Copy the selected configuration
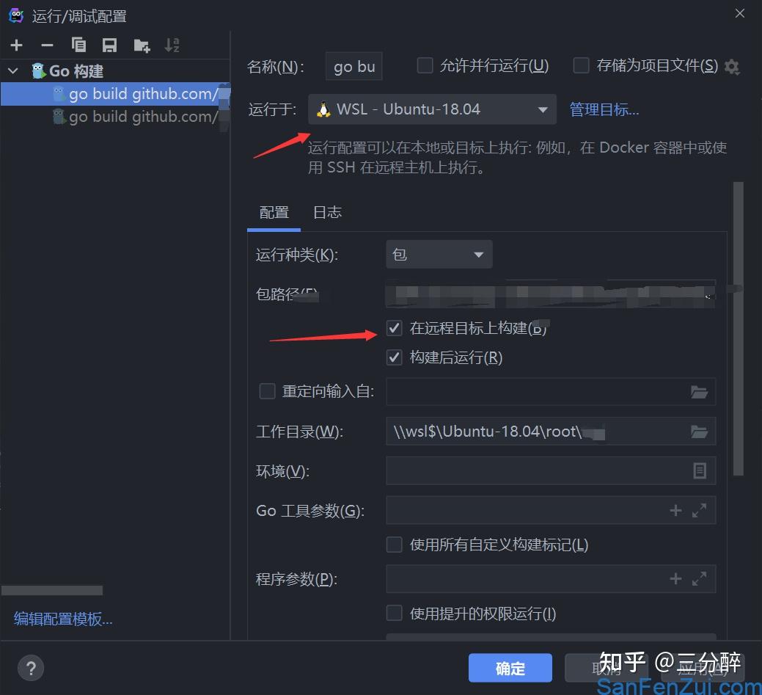762x695 pixels. pos(78,45)
